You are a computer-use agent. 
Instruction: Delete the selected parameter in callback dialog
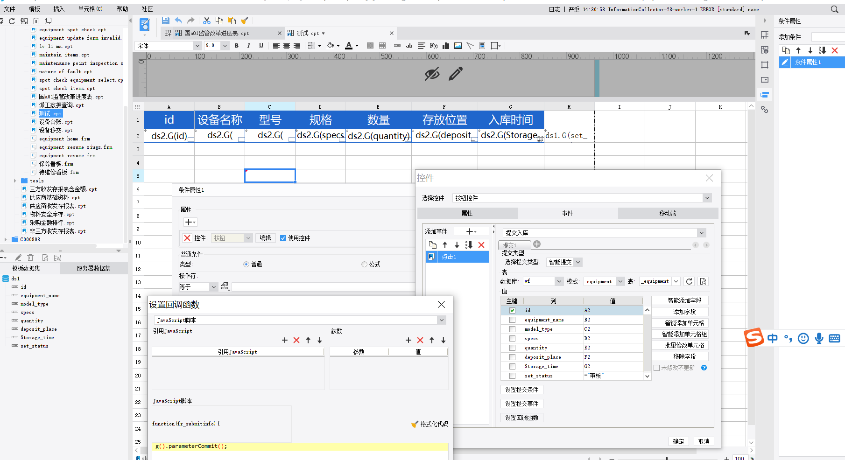(420, 340)
